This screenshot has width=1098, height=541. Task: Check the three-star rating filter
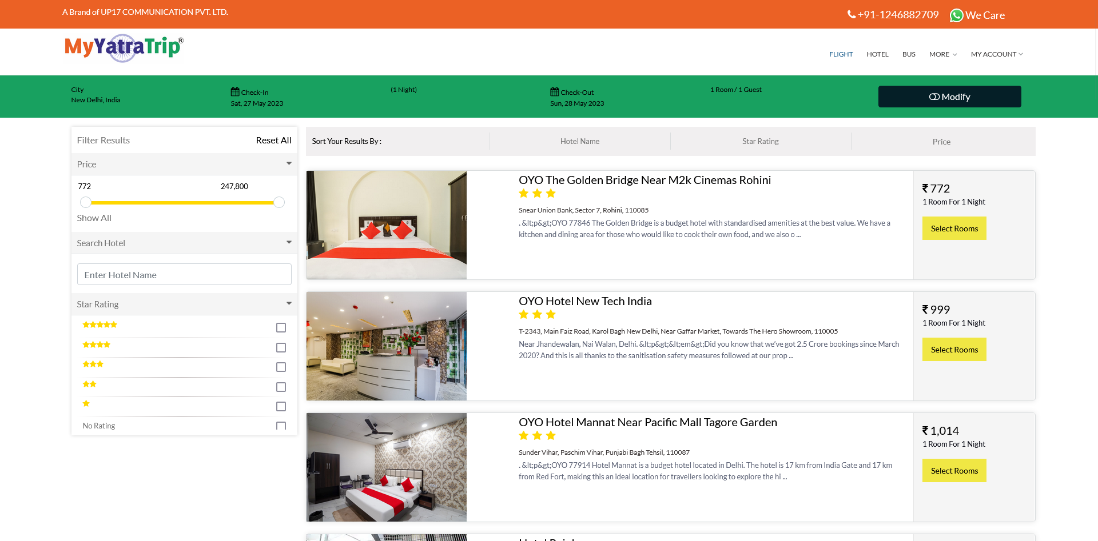[x=281, y=367]
